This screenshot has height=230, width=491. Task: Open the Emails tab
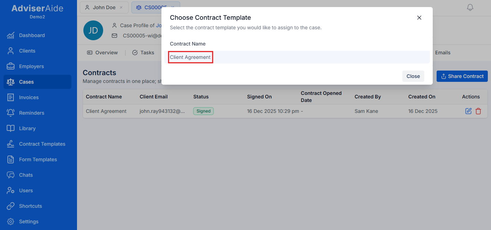coord(442,52)
